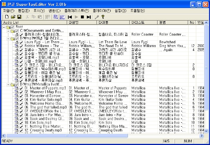The width and height of the screenshot is (210, 145).
Task: Sort by the 앨범 column header
Action: click(x=173, y=23)
